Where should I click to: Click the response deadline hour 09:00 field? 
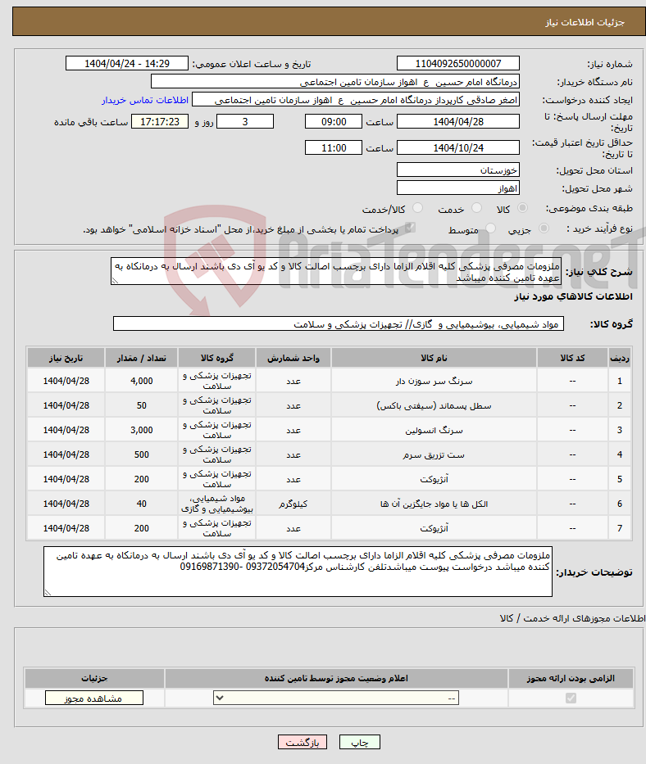[333, 122]
